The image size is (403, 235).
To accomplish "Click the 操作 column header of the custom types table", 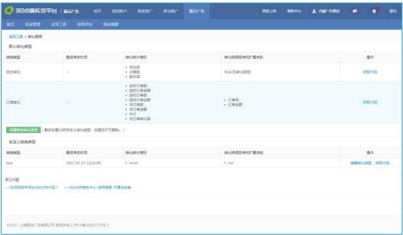I will 370,153.
